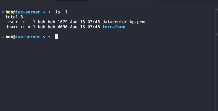
Task: Click the datacenter-kp.pem file name
Action: tap(123, 22)
